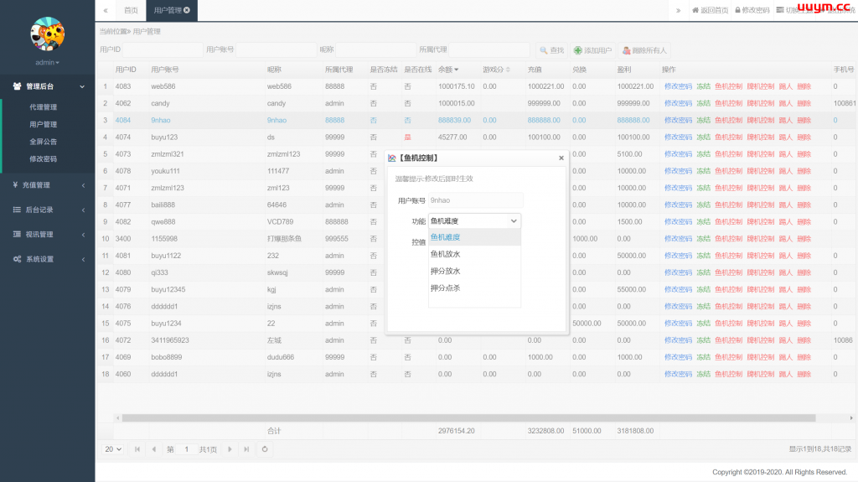Click the green 添加用户 plus icon
Screen dimensions: 858x482
(x=578, y=50)
